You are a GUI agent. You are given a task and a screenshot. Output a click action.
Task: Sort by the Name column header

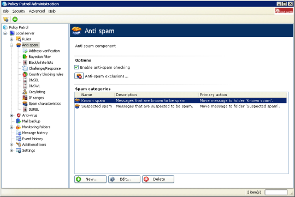pos(97,95)
